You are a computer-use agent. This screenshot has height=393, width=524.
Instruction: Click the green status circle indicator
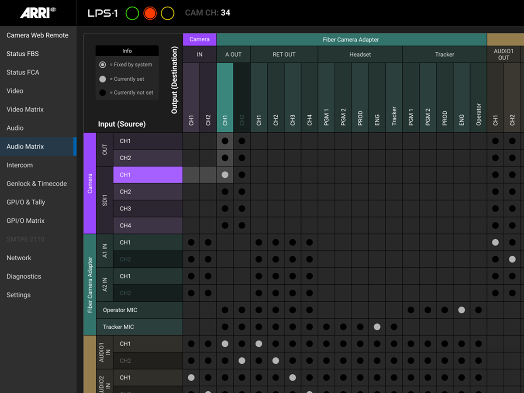tap(132, 13)
